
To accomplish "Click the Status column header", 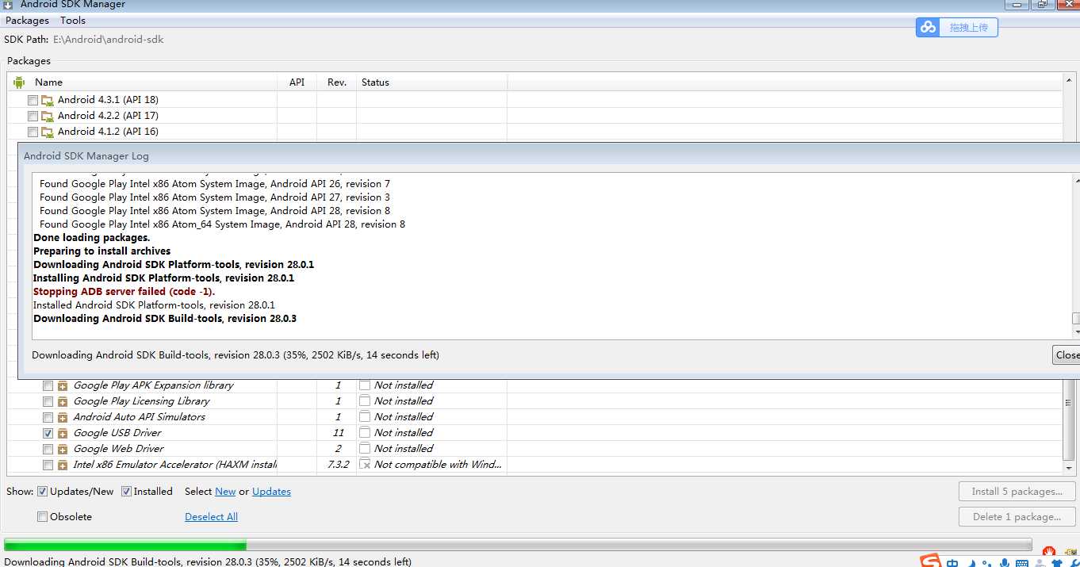I will coord(432,82).
